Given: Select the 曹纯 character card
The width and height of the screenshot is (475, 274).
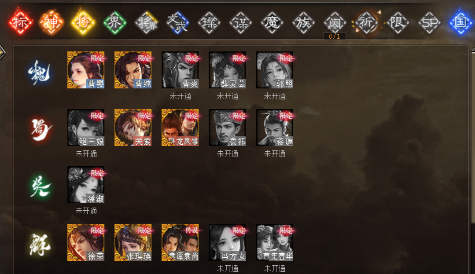Looking at the screenshot, I should pyautogui.click(x=133, y=70).
